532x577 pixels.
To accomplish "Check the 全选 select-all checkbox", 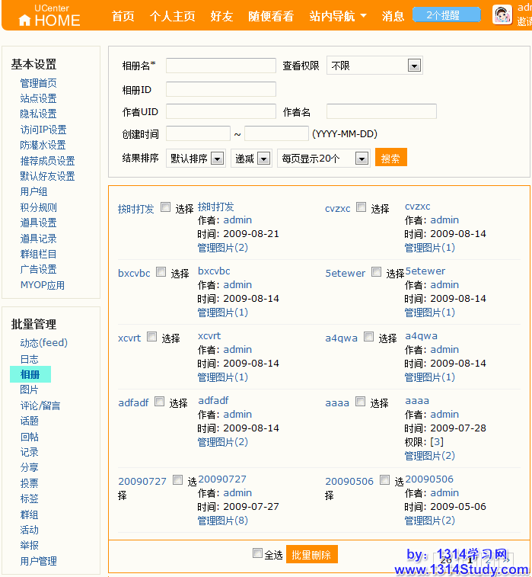I will click(257, 553).
